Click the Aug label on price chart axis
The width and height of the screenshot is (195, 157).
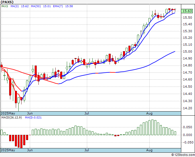coord(149,113)
